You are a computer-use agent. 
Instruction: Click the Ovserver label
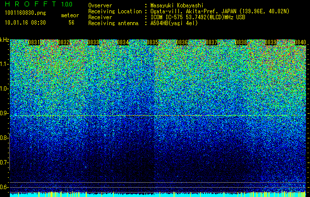(100, 5)
